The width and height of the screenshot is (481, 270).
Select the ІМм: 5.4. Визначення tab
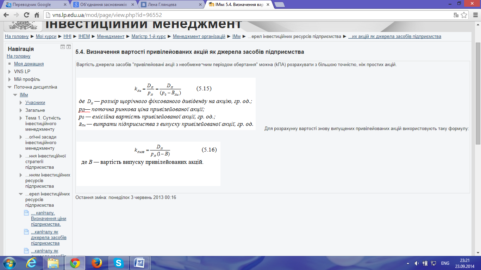pyautogui.click(x=239, y=5)
